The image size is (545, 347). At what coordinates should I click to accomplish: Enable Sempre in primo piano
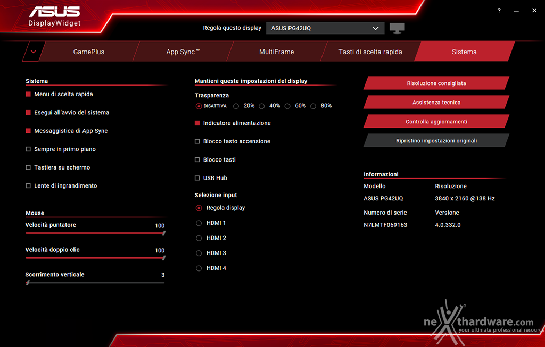28,149
